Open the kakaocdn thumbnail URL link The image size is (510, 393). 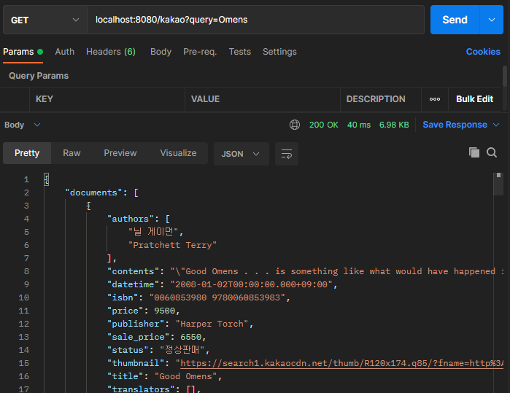click(x=341, y=363)
